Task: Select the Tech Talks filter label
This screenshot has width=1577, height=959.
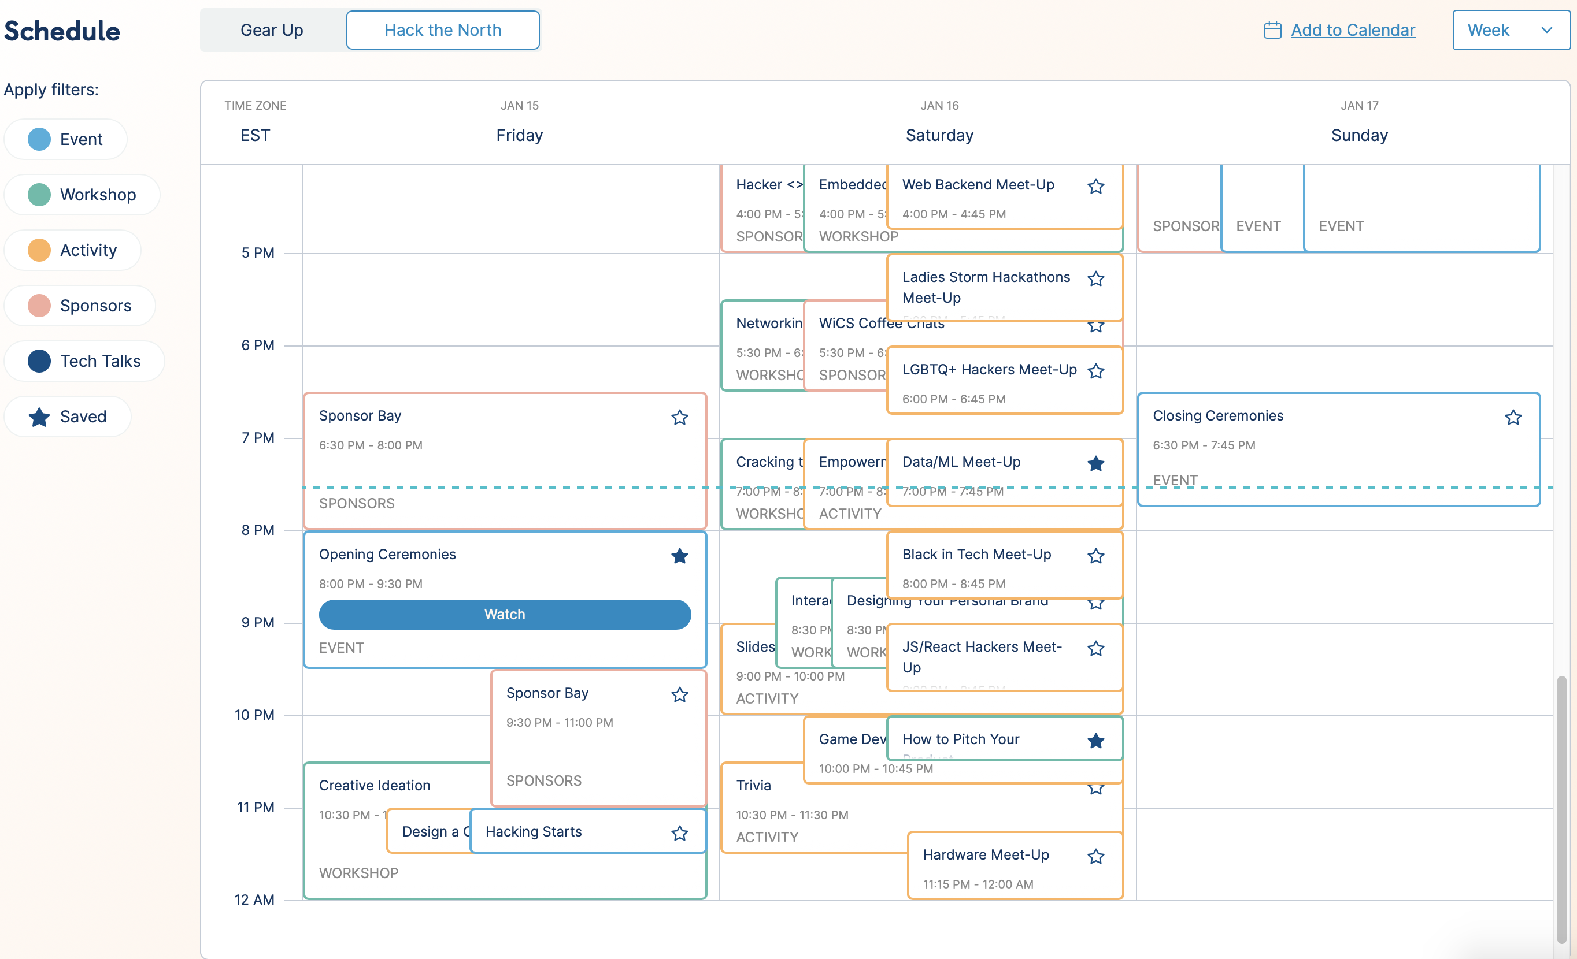Action: [x=100, y=360]
